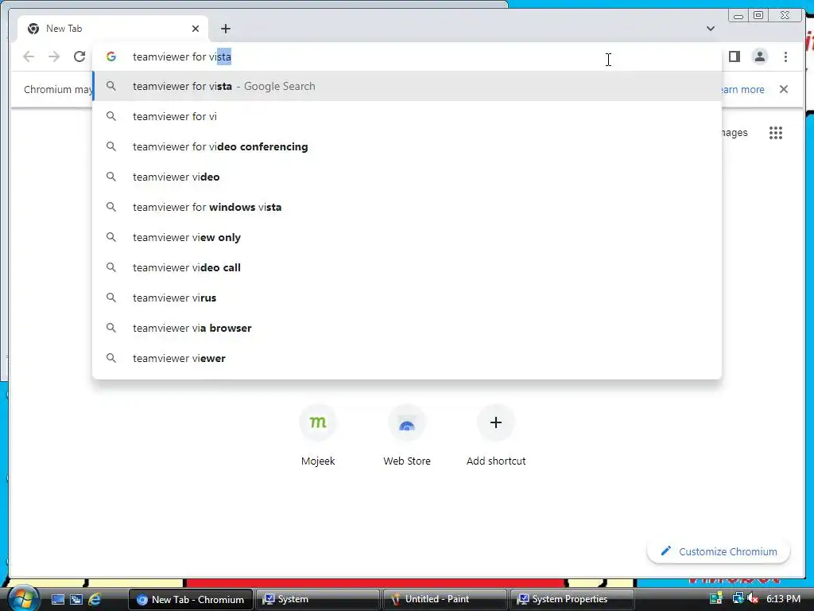The image size is (814, 611).
Task: Follow the Learn more link
Action: [742, 89]
